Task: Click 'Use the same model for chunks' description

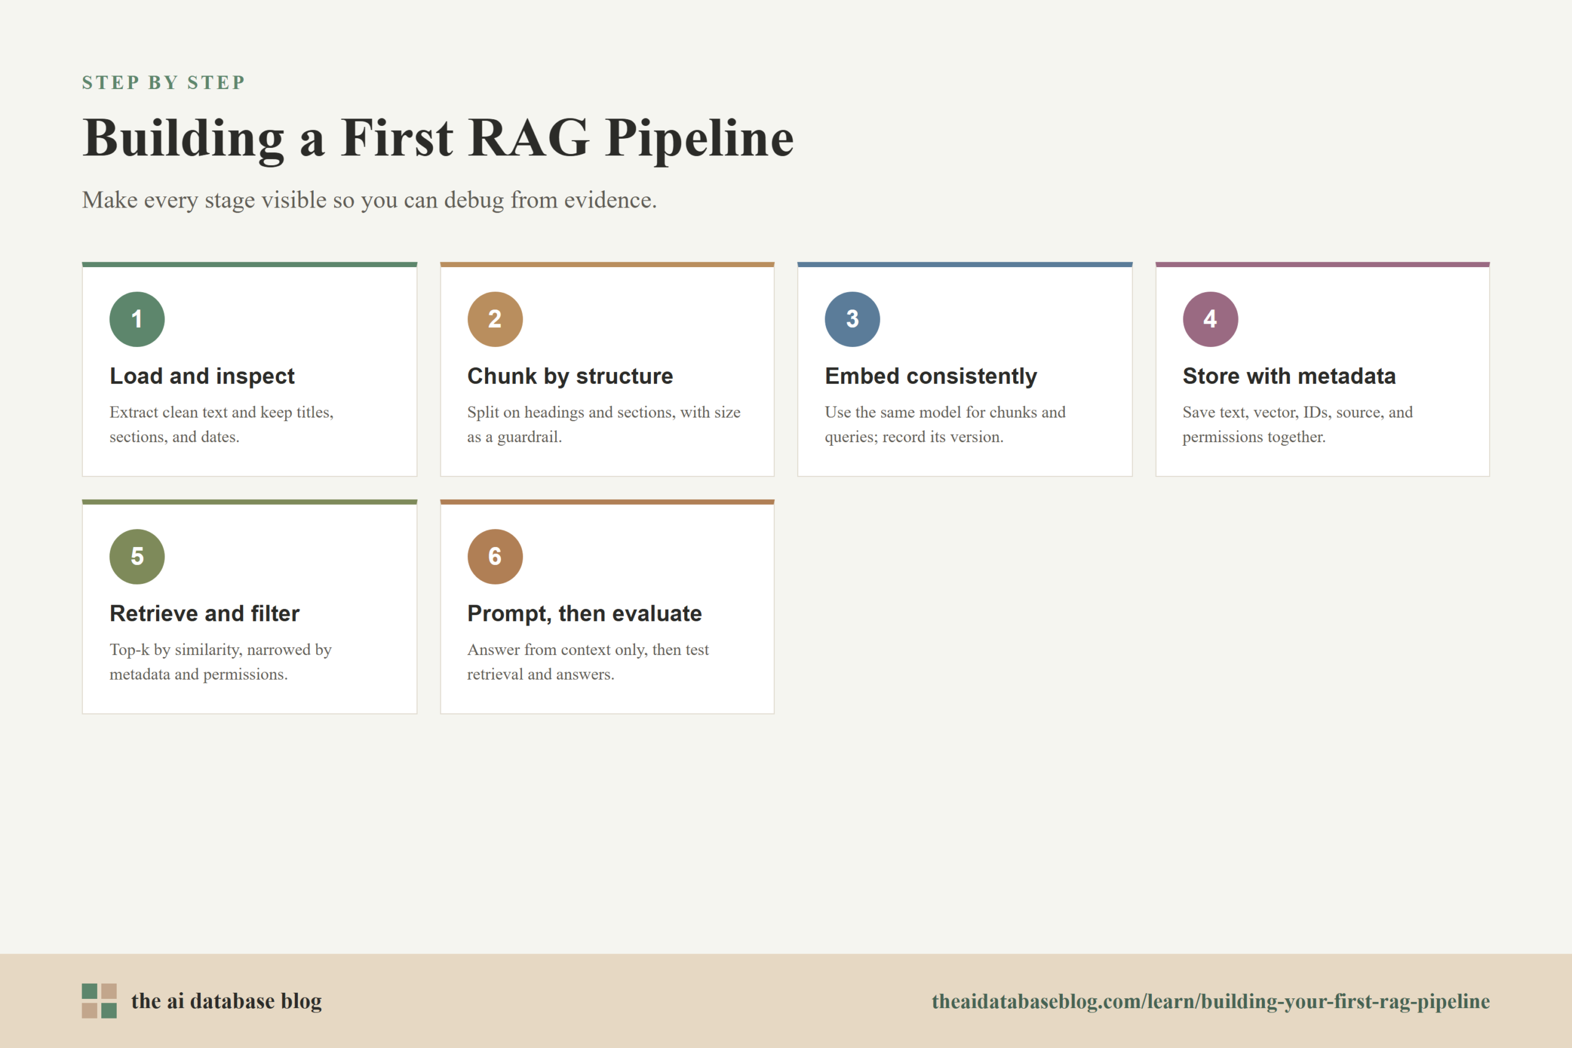Action: point(945,424)
